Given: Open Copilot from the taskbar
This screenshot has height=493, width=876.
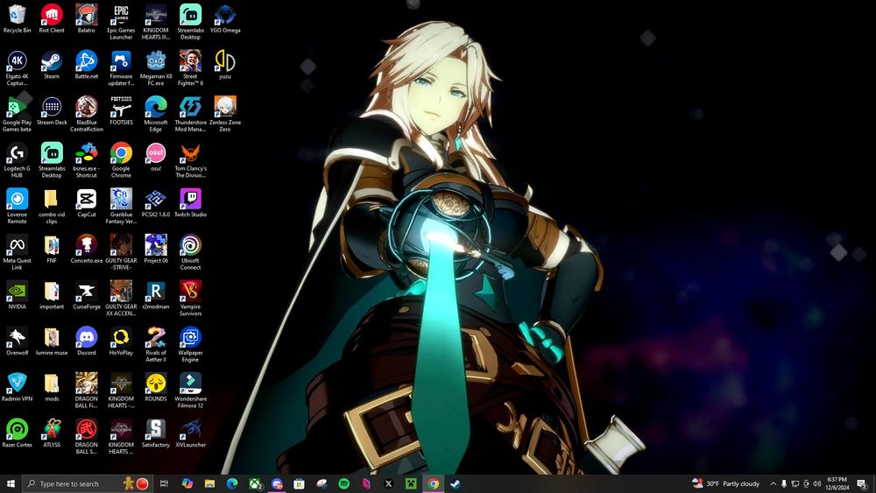Looking at the screenshot, I should tap(187, 483).
